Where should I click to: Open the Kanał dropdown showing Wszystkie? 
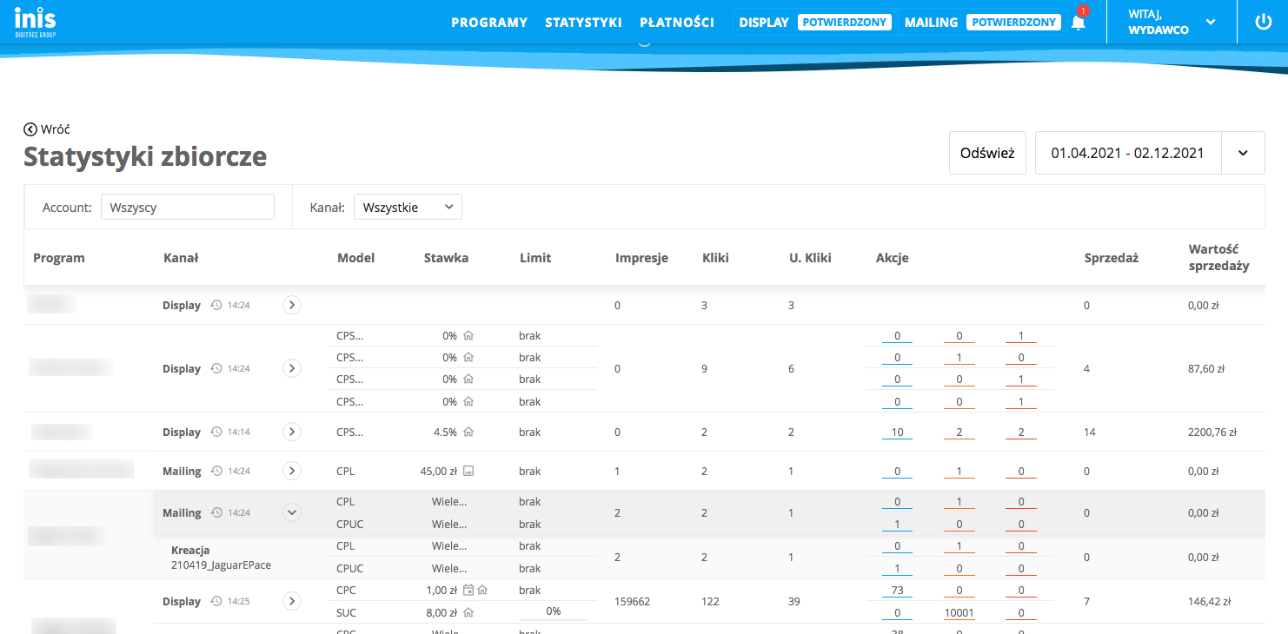coord(408,208)
